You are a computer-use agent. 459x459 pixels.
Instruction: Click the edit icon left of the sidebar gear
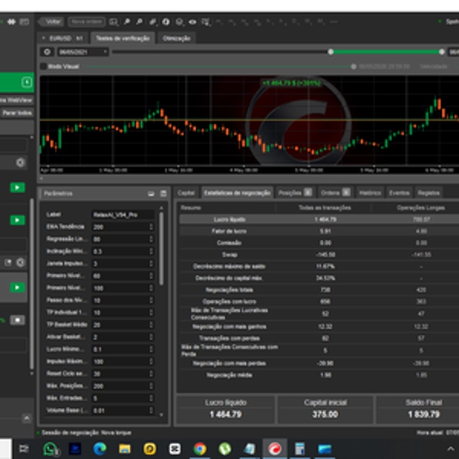tap(8, 262)
